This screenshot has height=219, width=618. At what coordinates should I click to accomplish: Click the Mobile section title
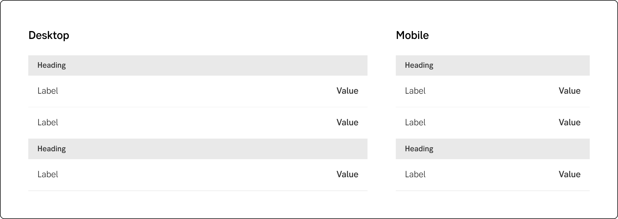pos(412,36)
